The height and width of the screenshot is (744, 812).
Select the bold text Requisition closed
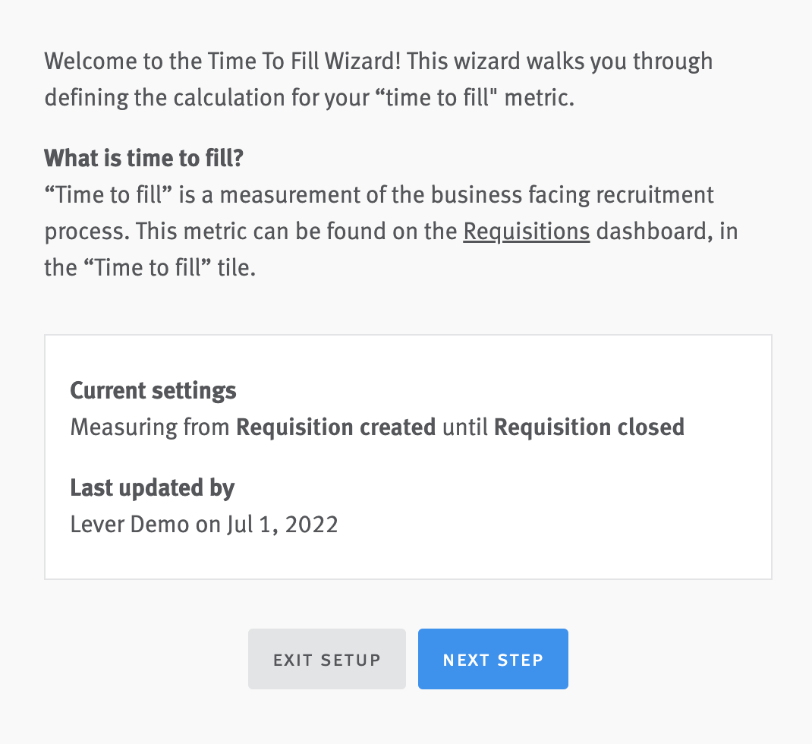[588, 427]
